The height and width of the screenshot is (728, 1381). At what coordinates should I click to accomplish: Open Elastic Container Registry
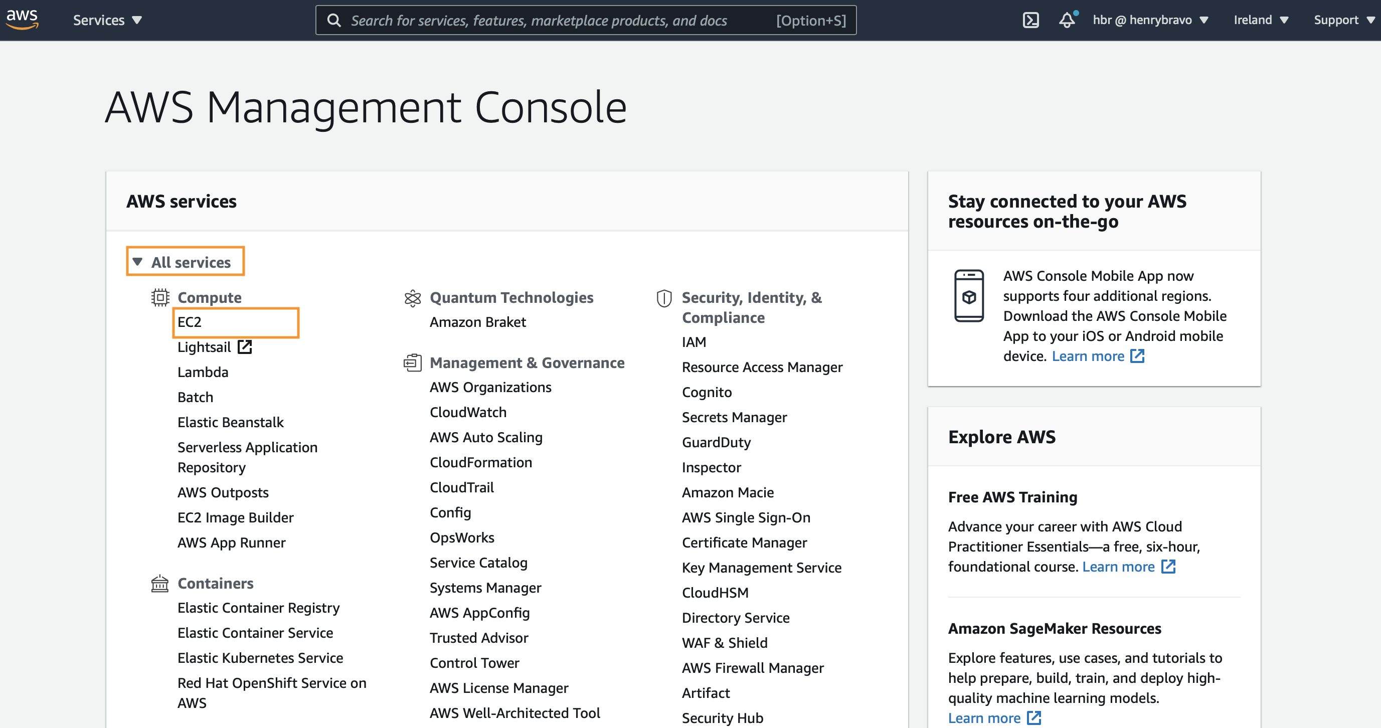click(x=258, y=608)
